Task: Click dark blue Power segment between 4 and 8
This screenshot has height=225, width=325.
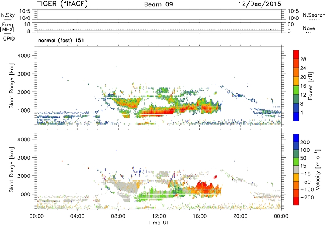Action: (296, 108)
